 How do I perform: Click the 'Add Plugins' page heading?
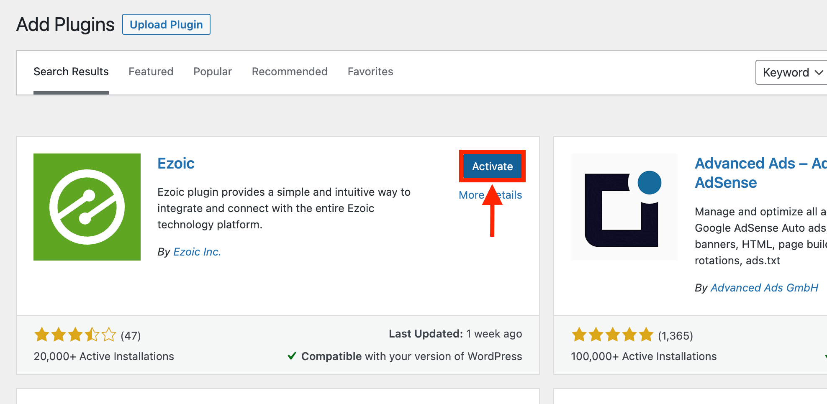coord(65,24)
